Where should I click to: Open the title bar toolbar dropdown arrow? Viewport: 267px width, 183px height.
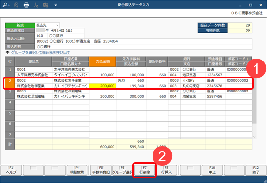(56, 5)
